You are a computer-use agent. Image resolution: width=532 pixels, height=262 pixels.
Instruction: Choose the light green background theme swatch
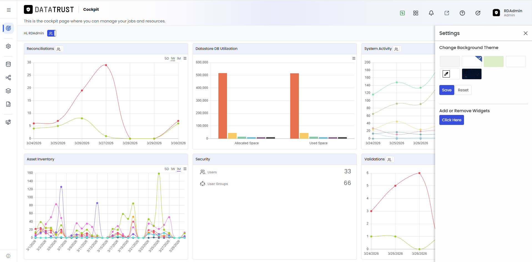pos(493,61)
